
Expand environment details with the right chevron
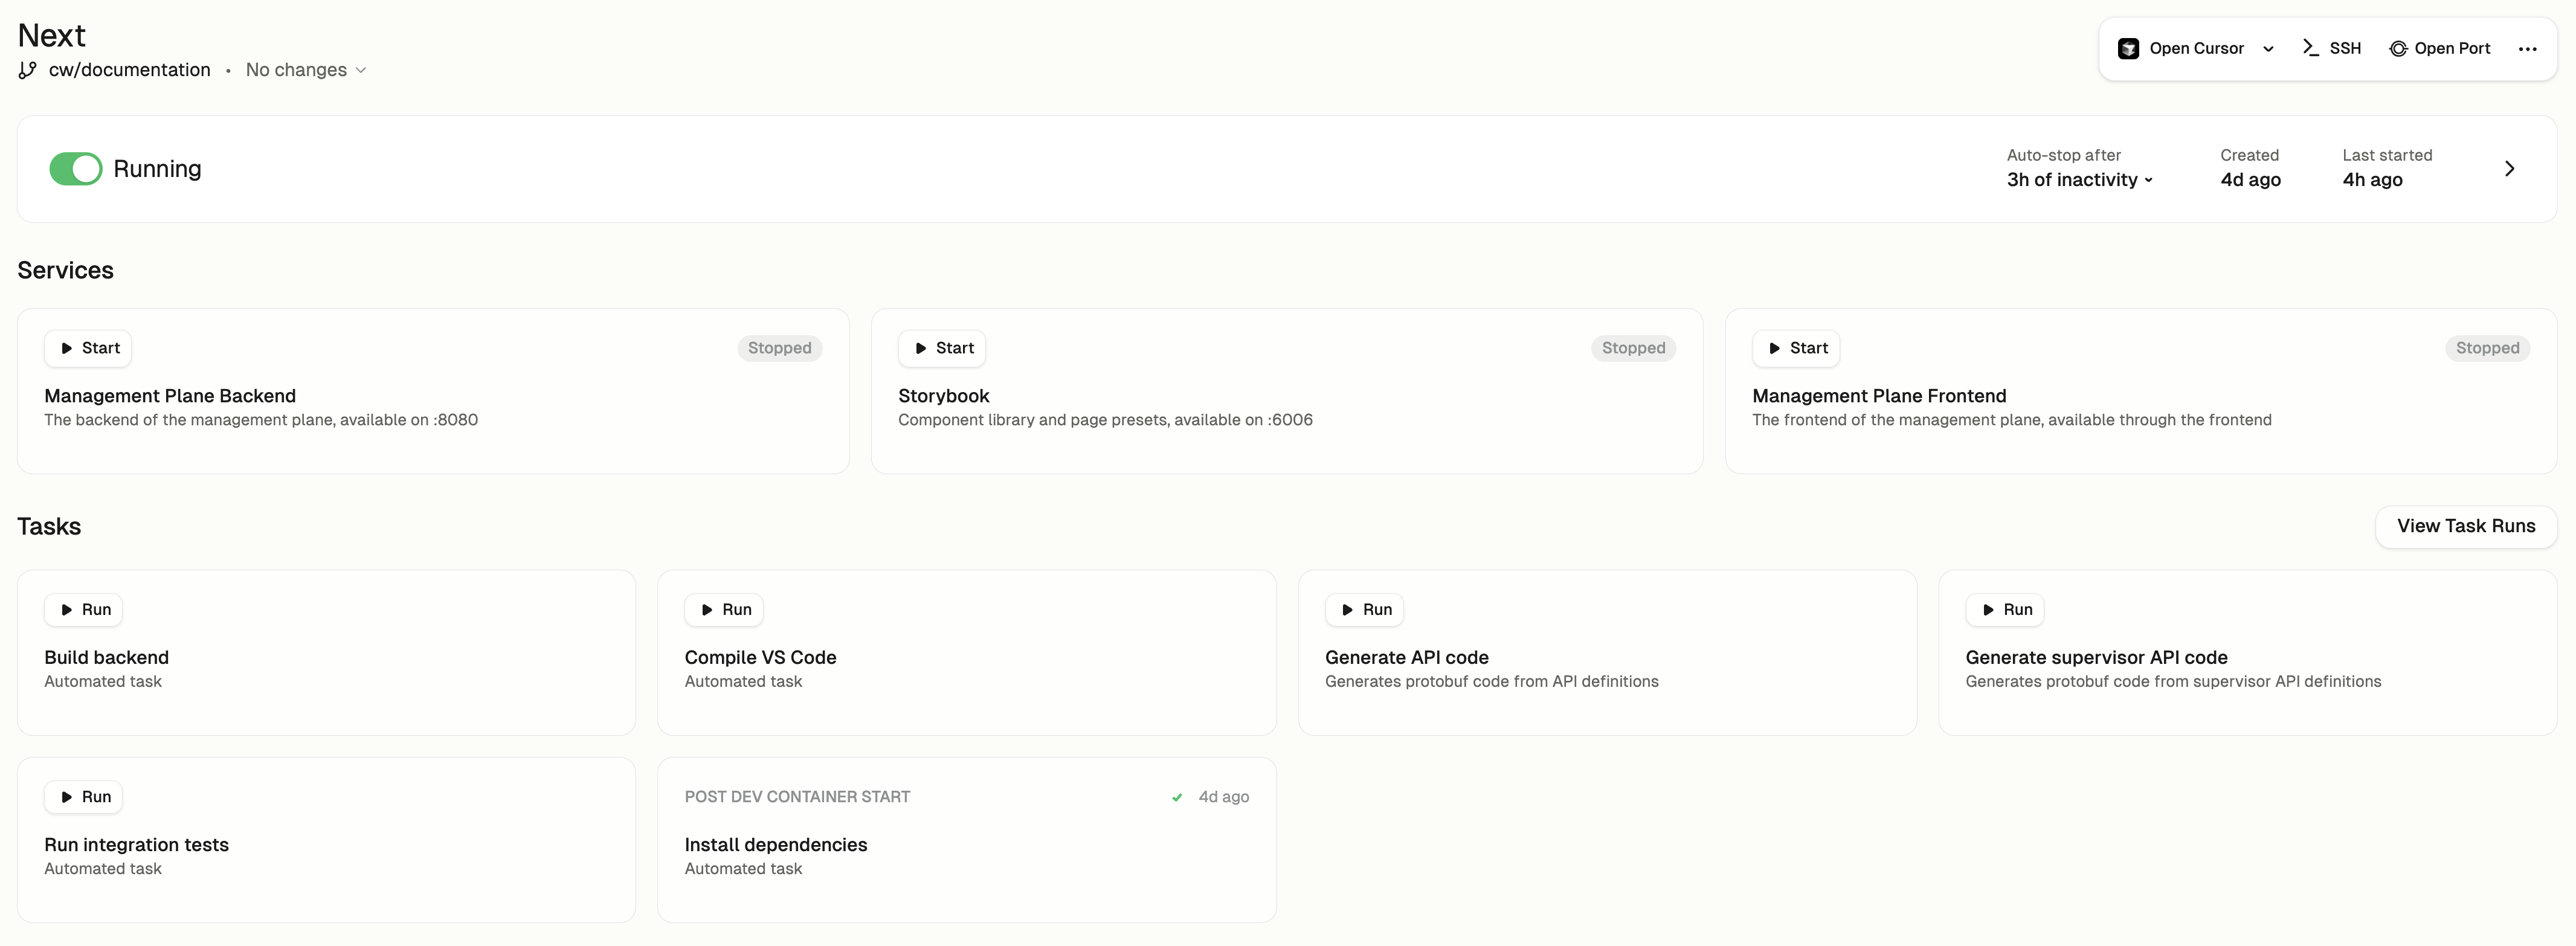(x=2509, y=169)
